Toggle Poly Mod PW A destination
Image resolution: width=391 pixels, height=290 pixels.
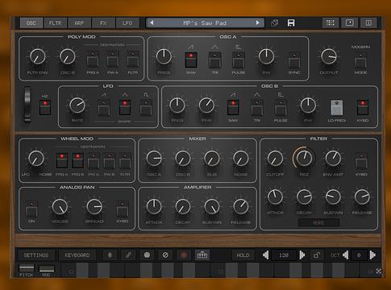(113, 59)
